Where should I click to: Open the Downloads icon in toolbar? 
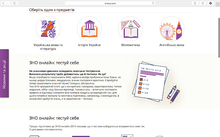(x=210, y=3)
